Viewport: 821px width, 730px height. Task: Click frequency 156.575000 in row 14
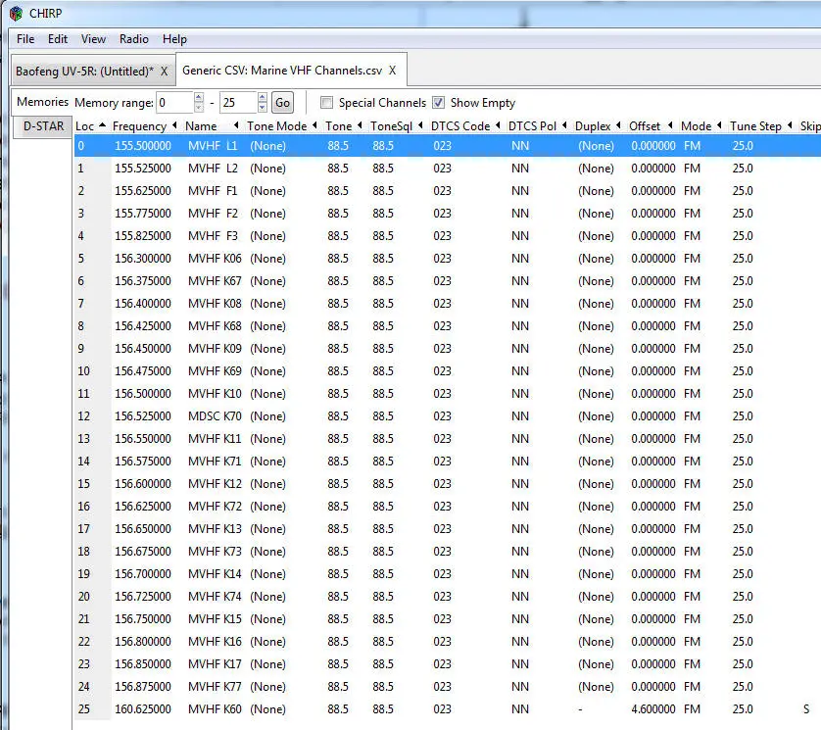(x=143, y=461)
